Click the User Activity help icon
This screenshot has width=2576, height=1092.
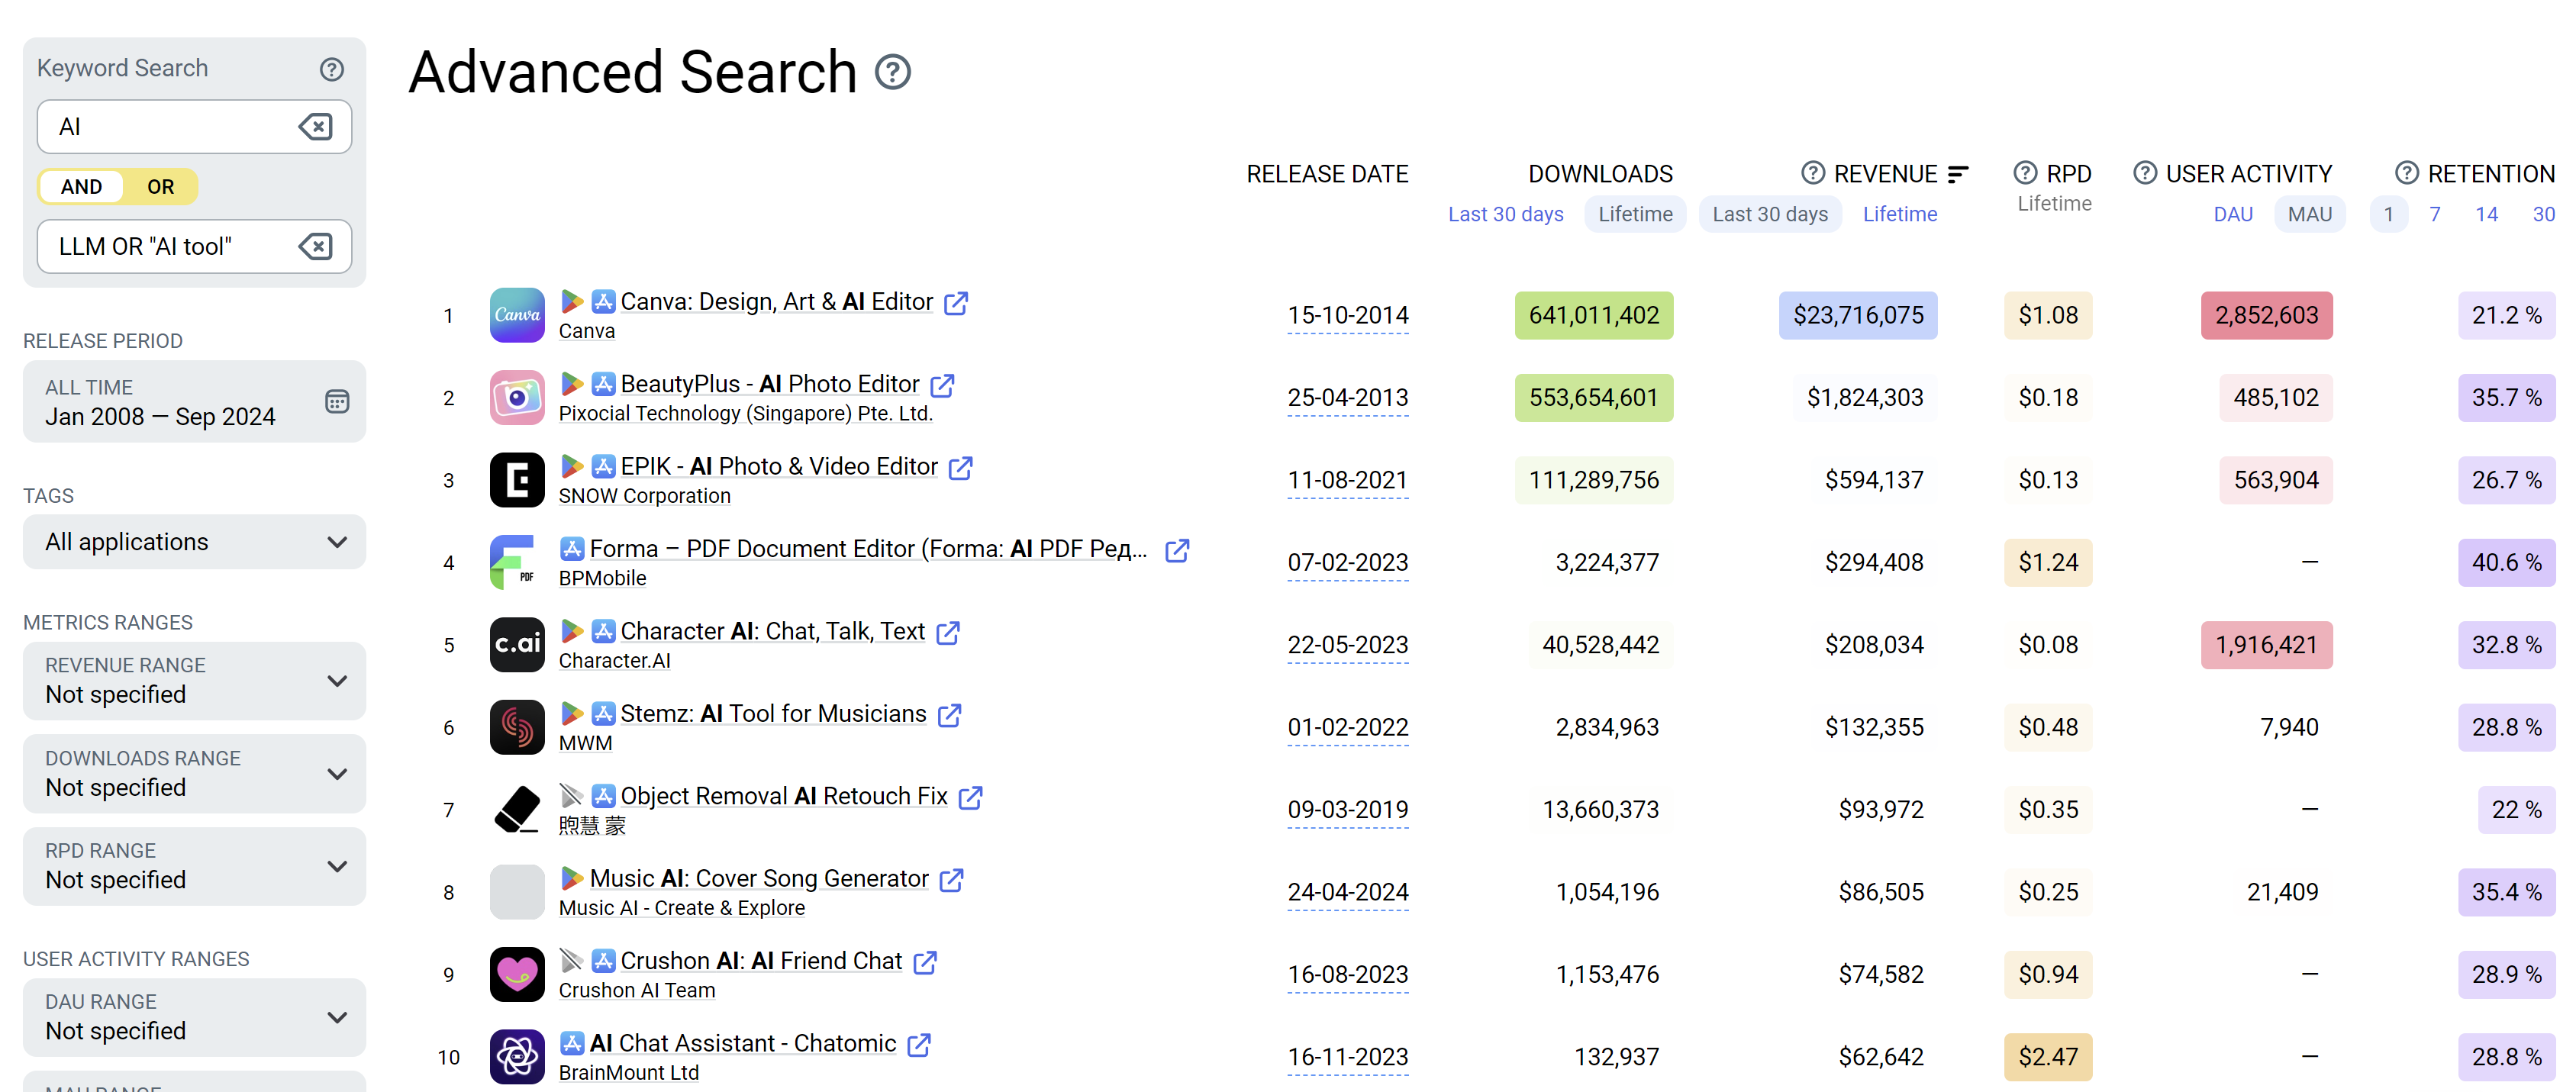tap(2144, 173)
